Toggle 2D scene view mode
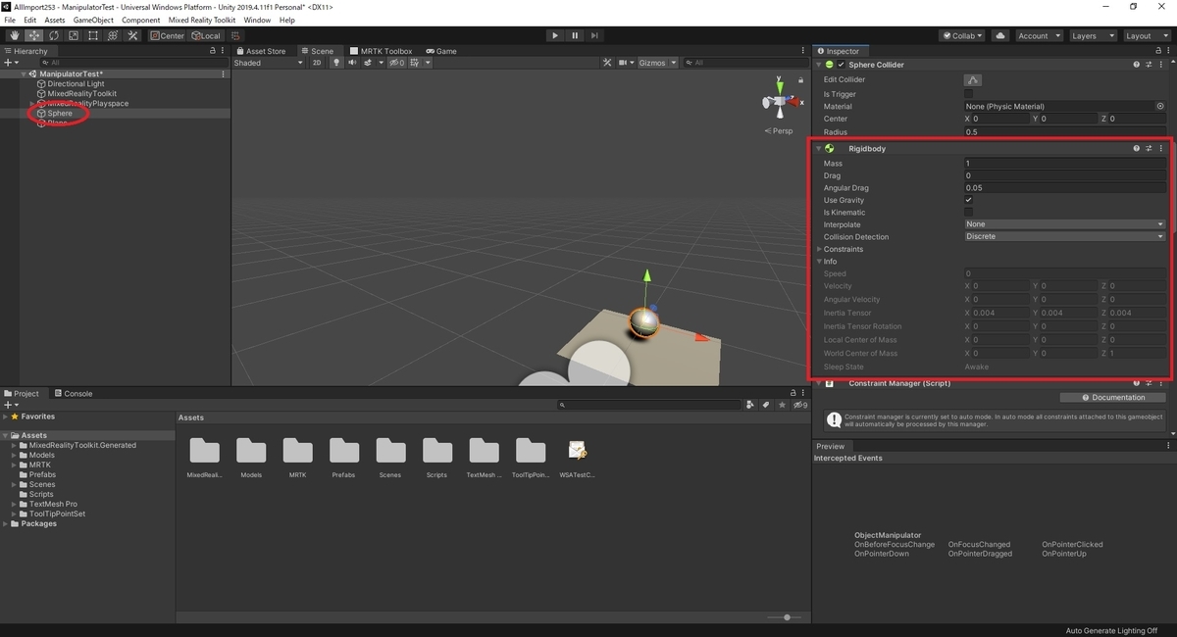This screenshot has height=637, width=1177. 317,63
